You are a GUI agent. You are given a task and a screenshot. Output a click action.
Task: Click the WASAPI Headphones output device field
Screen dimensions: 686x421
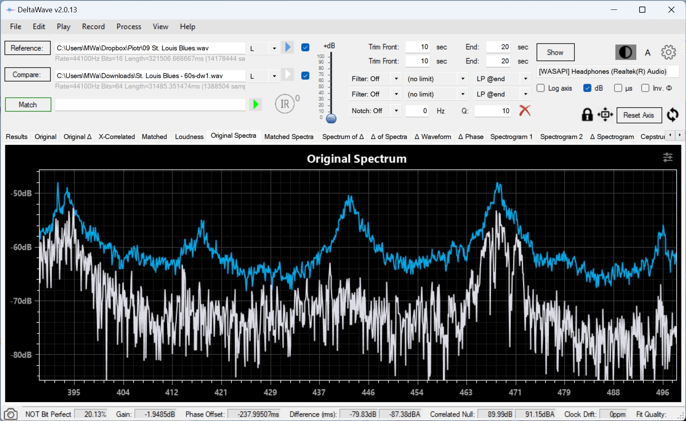608,71
